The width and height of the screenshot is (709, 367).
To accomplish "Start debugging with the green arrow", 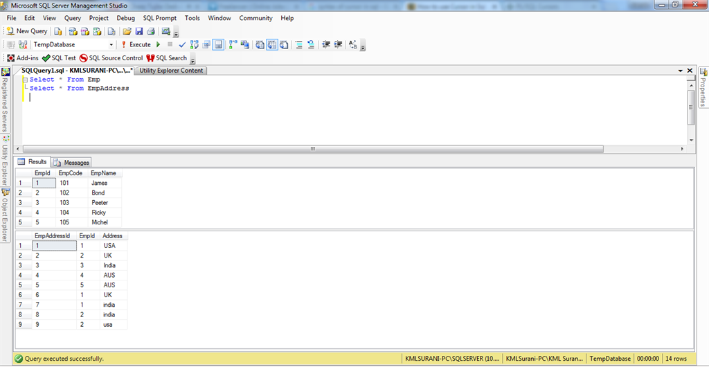I will click(158, 45).
